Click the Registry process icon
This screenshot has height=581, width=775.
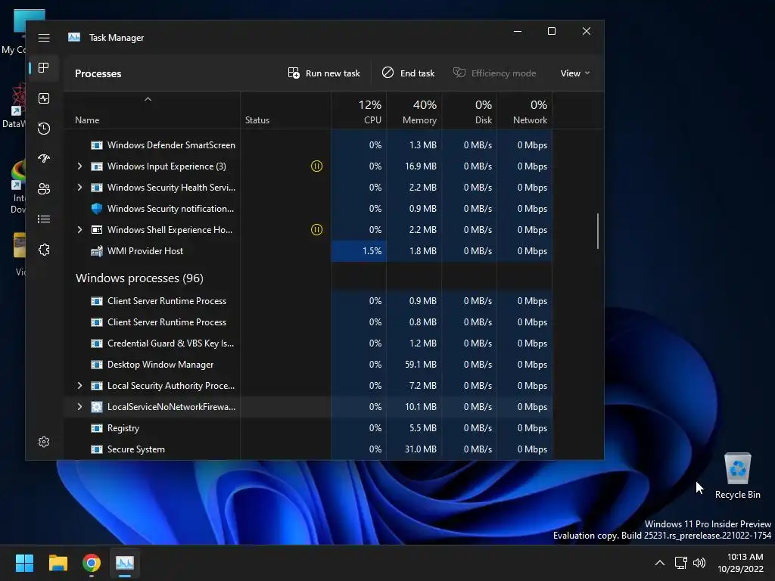pyautogui.click(x=97, y=428)
